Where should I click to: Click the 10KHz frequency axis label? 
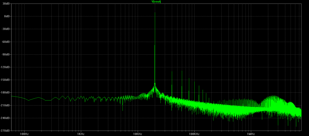[137, 134]
